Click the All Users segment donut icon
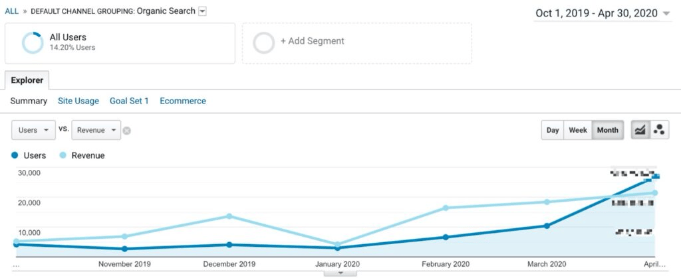 (33, 43)
